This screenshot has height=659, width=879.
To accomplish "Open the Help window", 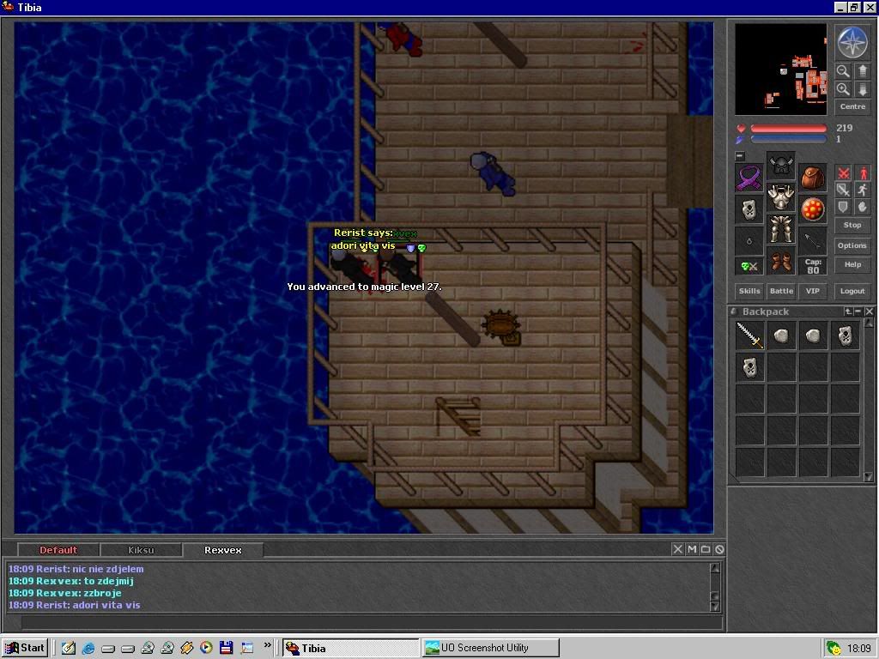I will tap(852, 264).
